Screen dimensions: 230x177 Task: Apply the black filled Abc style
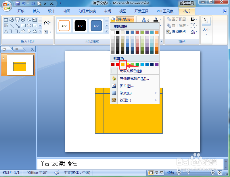coord(80,26)
